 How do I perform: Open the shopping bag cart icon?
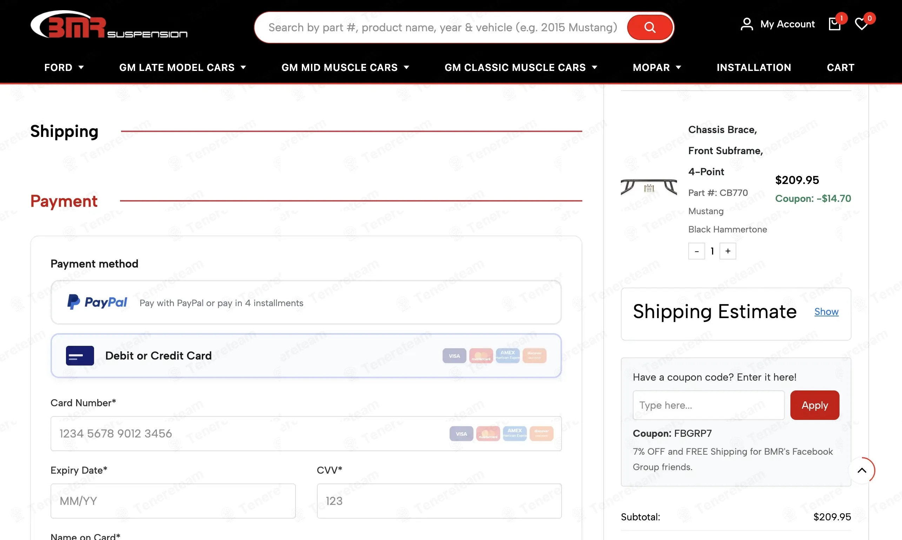[x=834, y=24]
